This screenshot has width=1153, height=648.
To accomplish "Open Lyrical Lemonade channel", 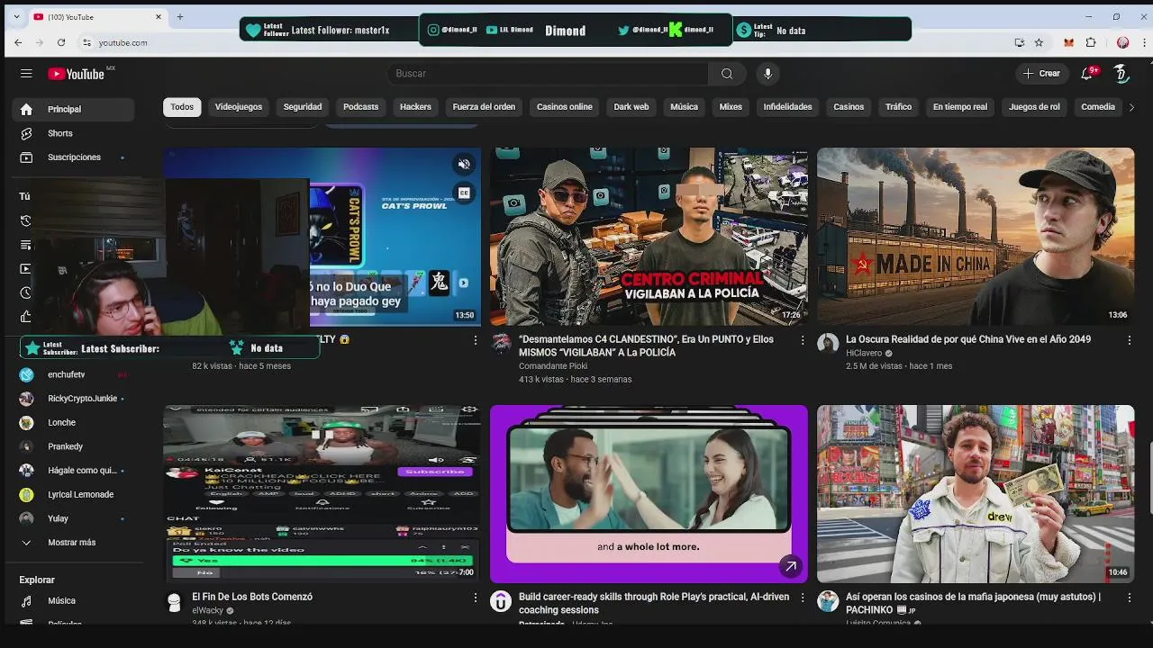I will 74,495.
